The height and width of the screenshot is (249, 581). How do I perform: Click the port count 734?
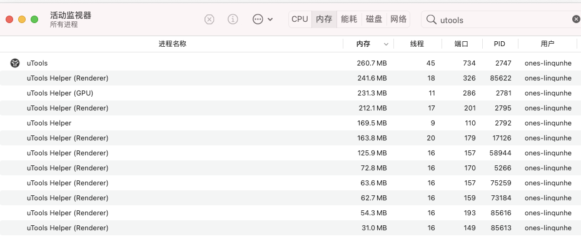point(469,63)
